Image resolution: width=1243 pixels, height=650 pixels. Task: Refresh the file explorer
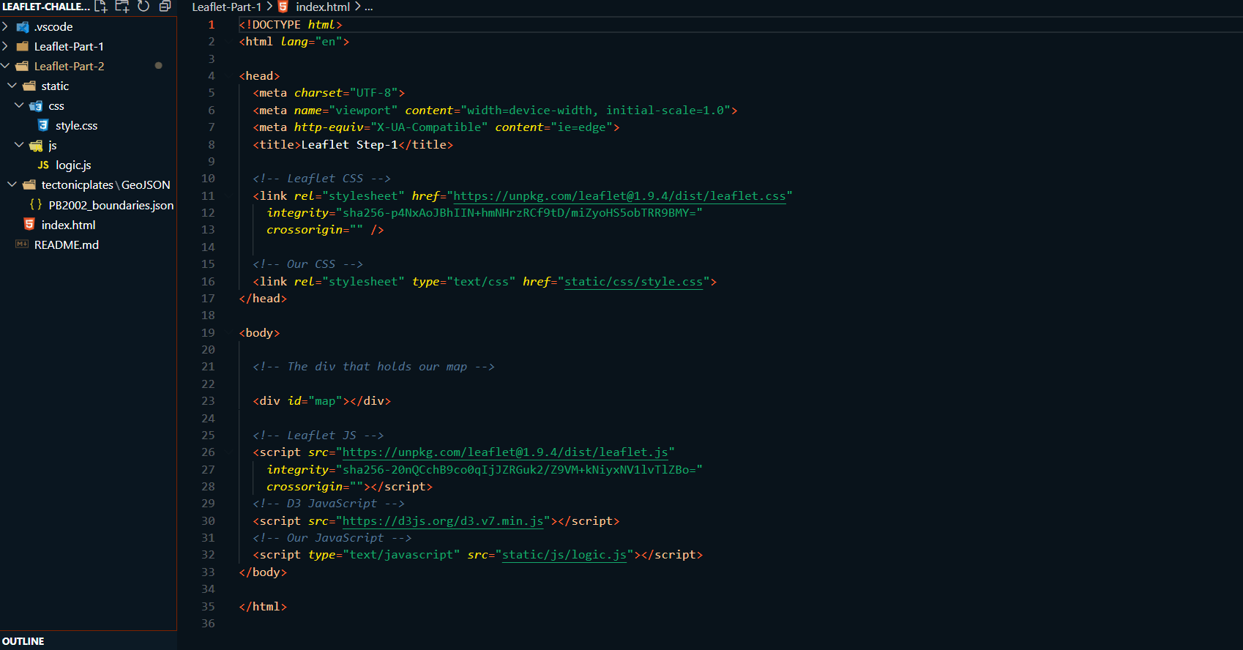pyautogui.click(x=143, y=7)
